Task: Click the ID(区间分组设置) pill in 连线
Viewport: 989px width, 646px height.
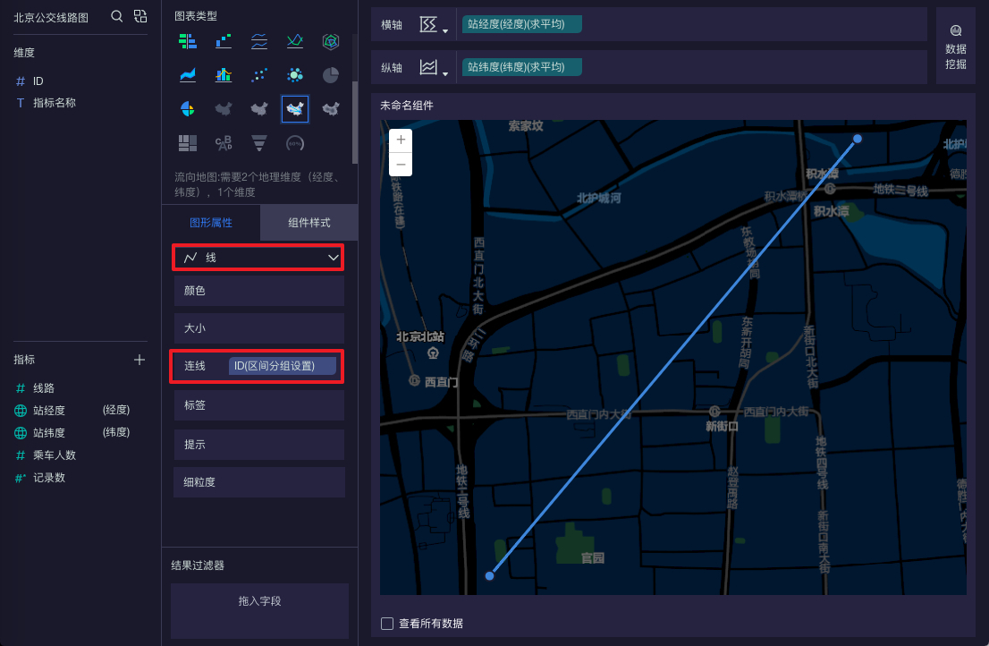Action: click(x=282, y=366)
